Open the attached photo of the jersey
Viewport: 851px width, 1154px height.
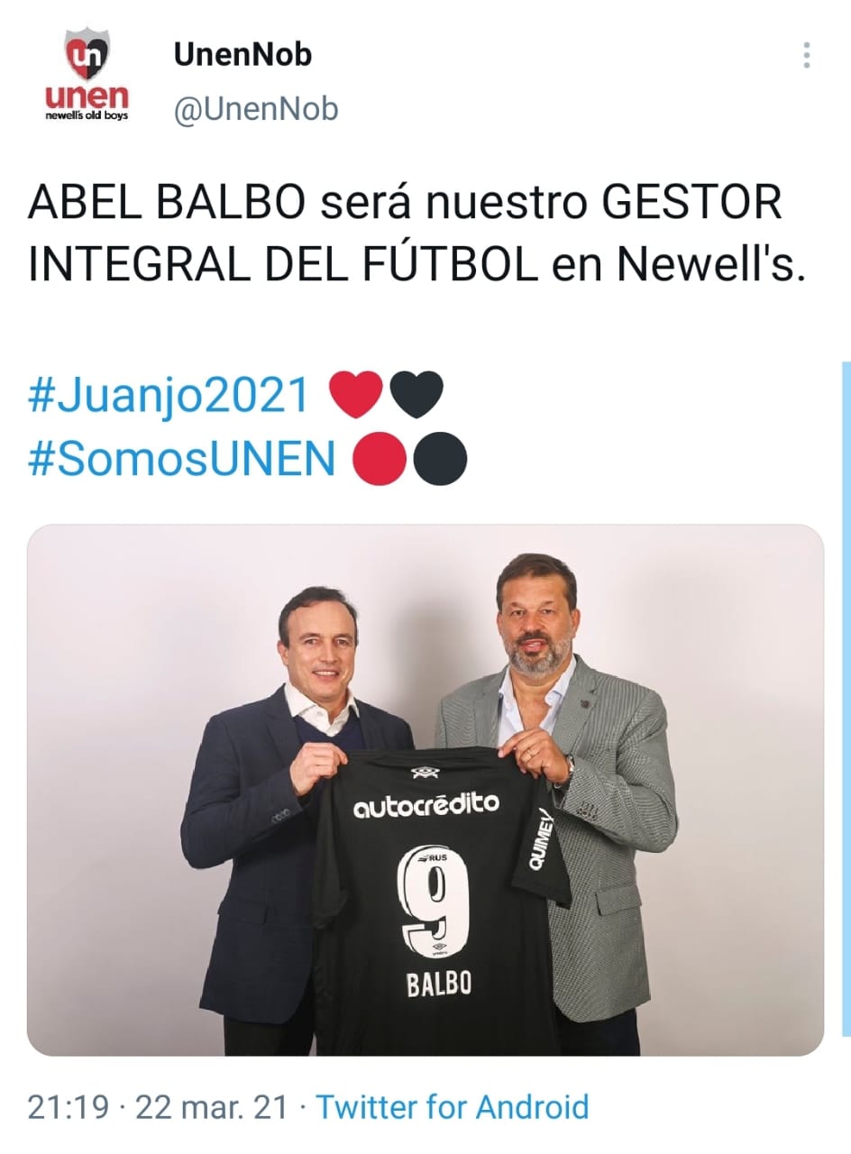pos(425,790)
